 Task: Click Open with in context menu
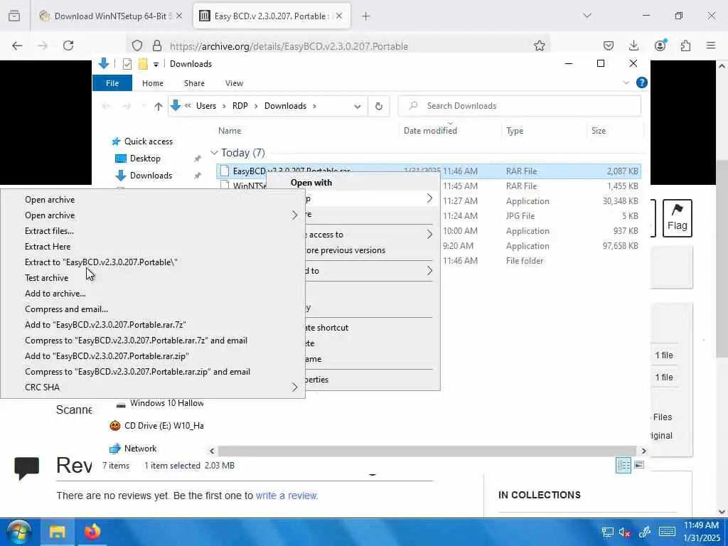point(311,183)
